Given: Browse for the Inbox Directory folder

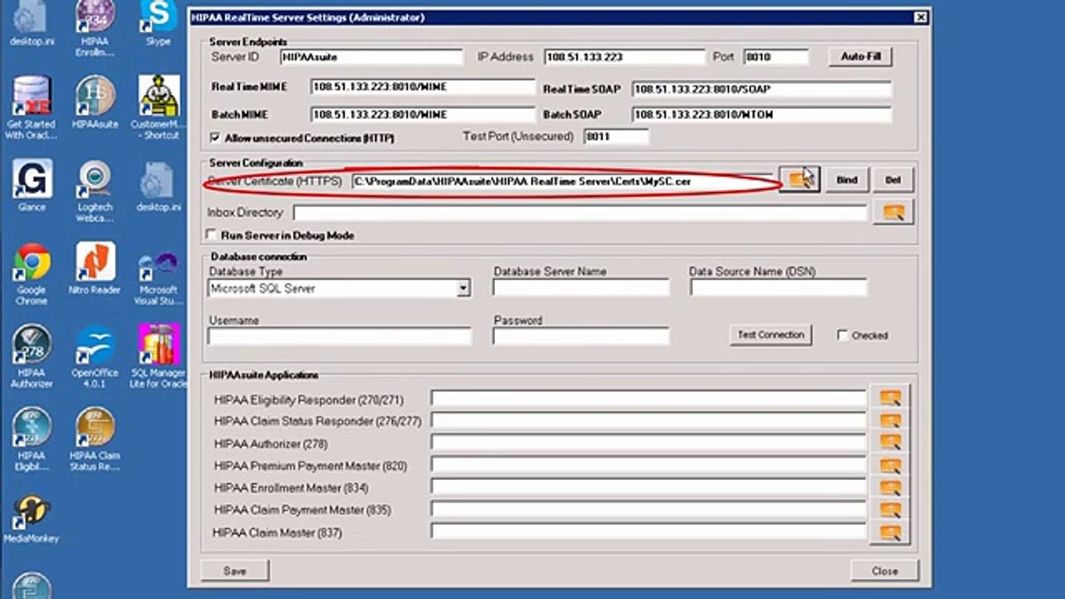Looking at the screenshot, I should 893,212.
